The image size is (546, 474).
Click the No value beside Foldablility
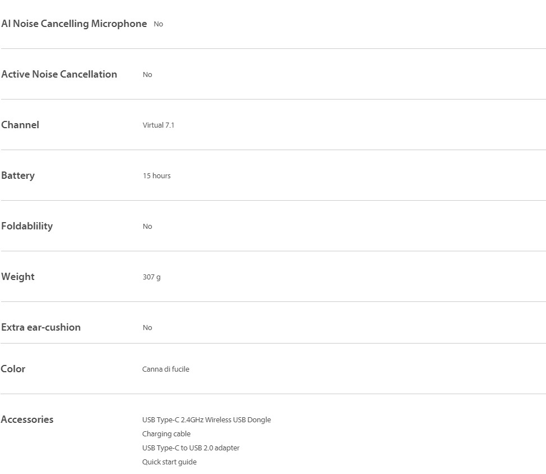click(x=147, y=227)
